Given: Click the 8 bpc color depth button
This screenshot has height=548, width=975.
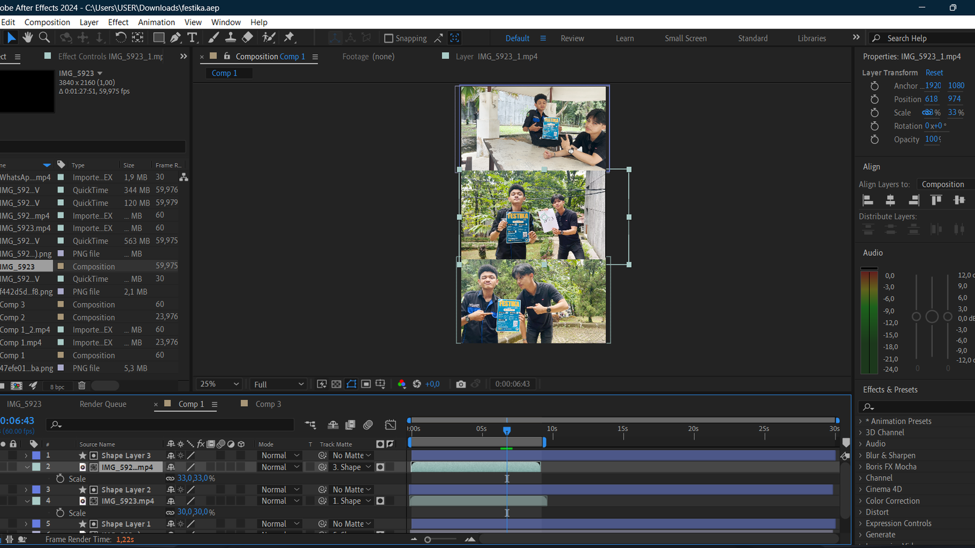Looking at the screenshot, I should pyautogui.click(x=57, y=387).
